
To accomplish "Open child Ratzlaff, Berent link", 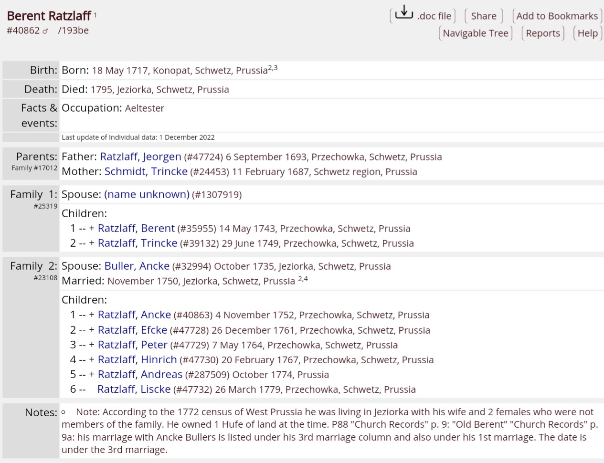I will click(136, 228).
